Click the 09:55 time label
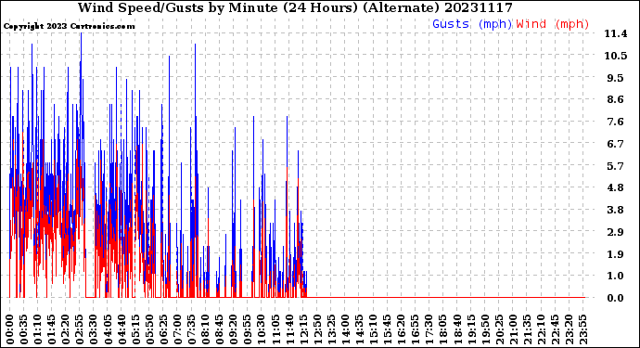The width and height of the screenshot is (640, 348). (247, 330)
